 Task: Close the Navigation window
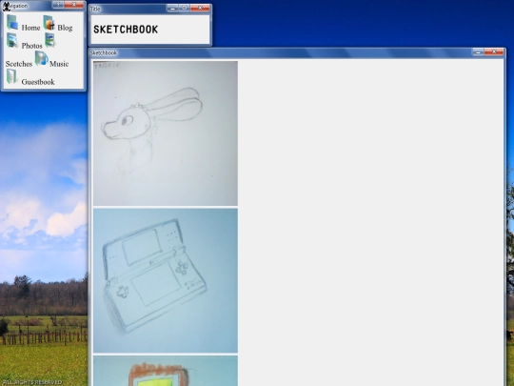(73, 5)
